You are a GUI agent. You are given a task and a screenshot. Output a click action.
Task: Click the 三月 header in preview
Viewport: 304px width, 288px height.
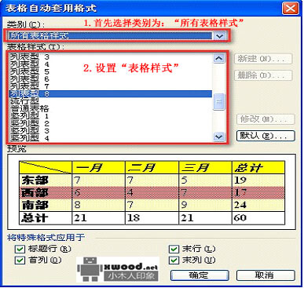pos(205,167)
